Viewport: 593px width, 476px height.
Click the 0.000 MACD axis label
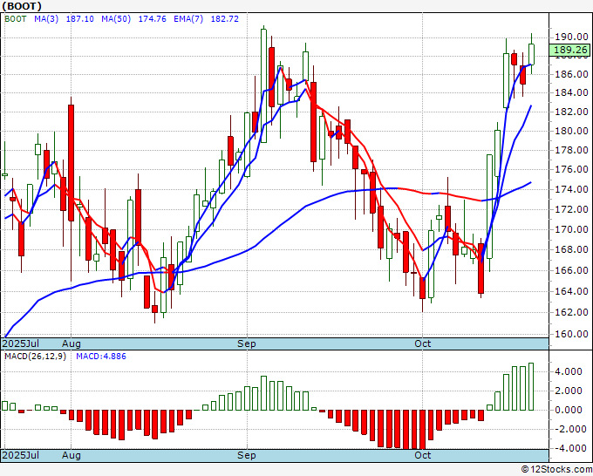569,410
